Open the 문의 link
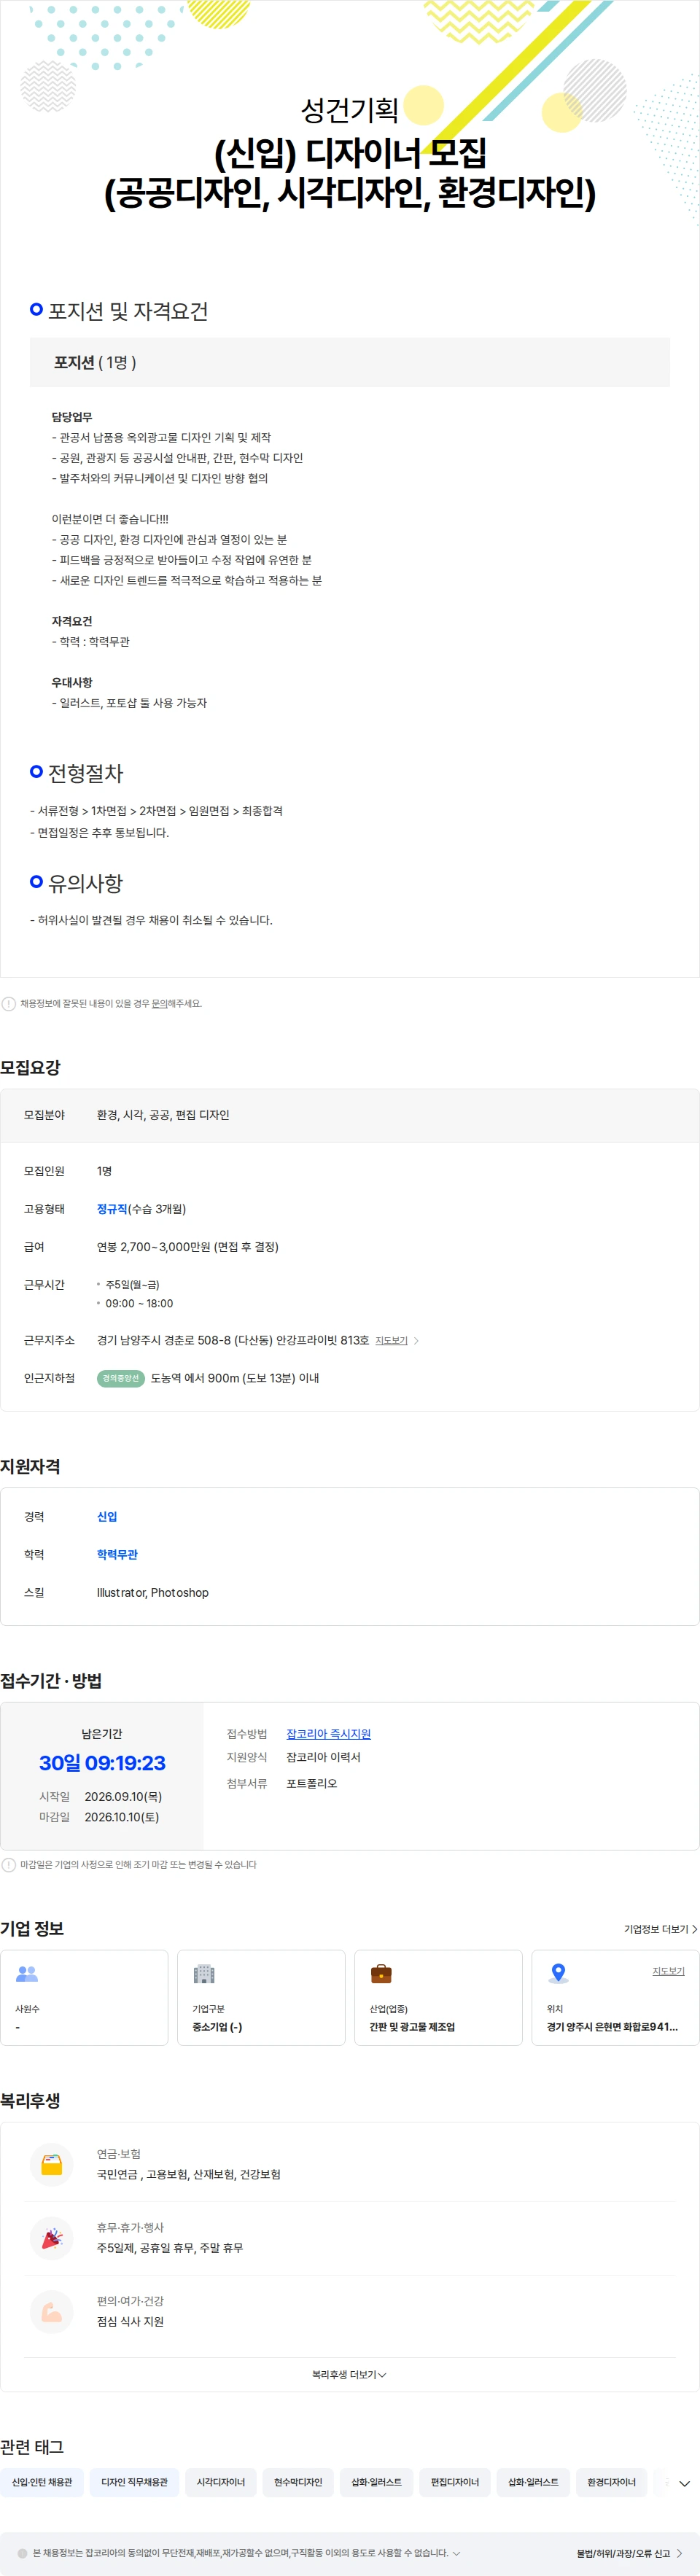The height and width of the screenshot is (2576, 700). tap(159, 1003)
